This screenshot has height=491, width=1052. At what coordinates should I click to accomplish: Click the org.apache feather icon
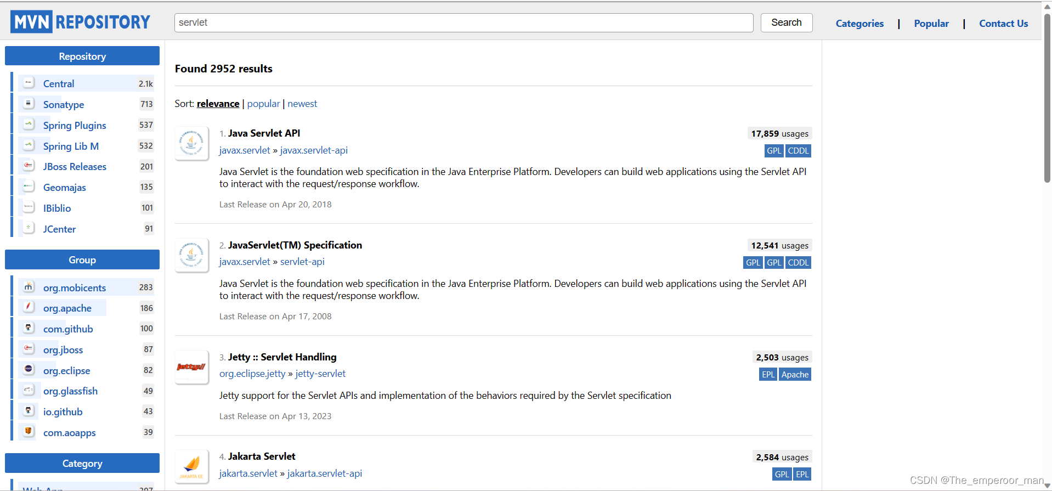coord(29,307)
